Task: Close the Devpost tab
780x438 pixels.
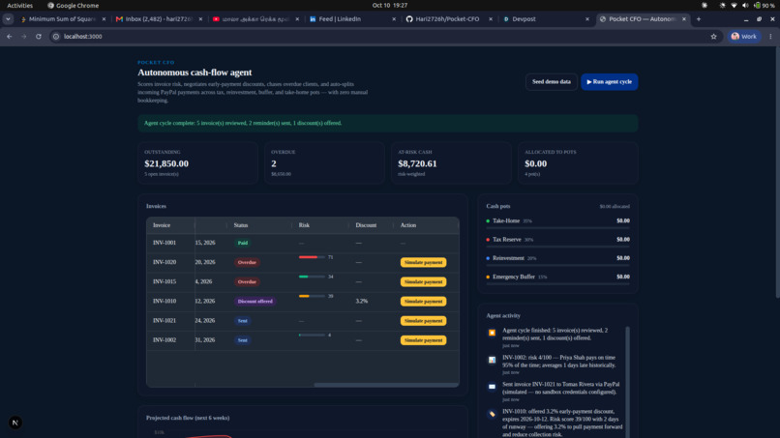Action: [x=587, y=19]
